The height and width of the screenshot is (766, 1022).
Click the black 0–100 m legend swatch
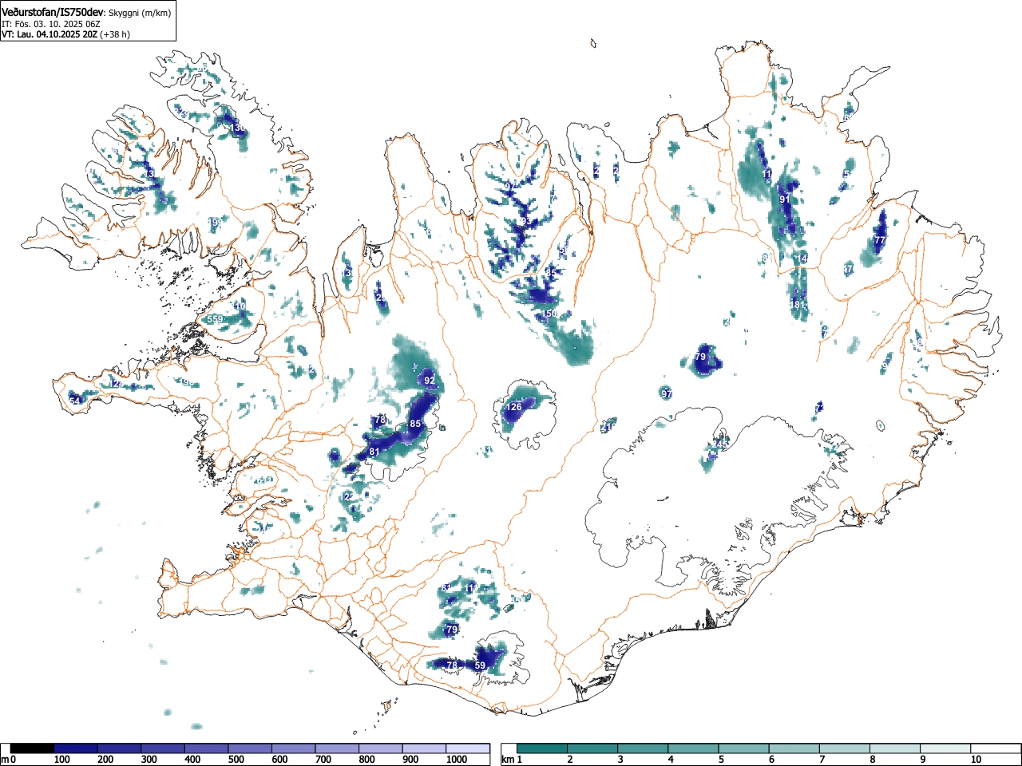[x=32, y=748]
